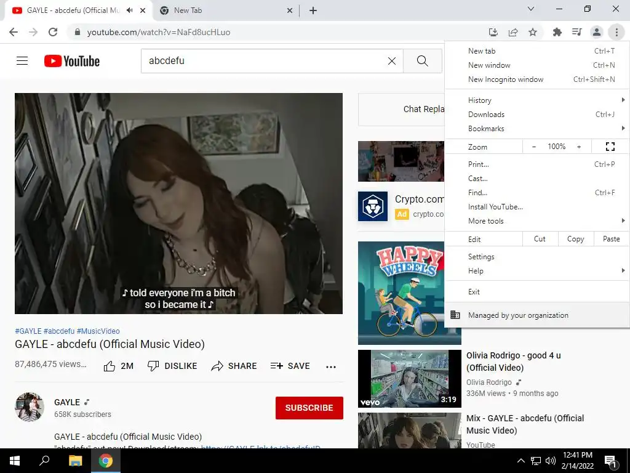Viewport: 630px width, 473px height.
Task: Open Settings from Chrome menu
Action: coord(537,257)
